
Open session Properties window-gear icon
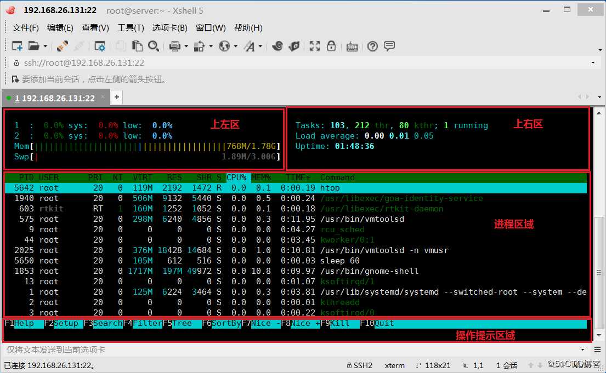[100, 47]
